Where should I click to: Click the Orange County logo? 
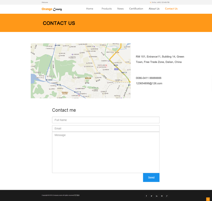(x=52, y=9)
